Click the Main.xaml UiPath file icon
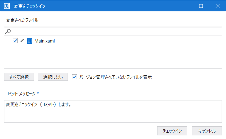This screenshot has width=226, height=139. click(30, 41)
